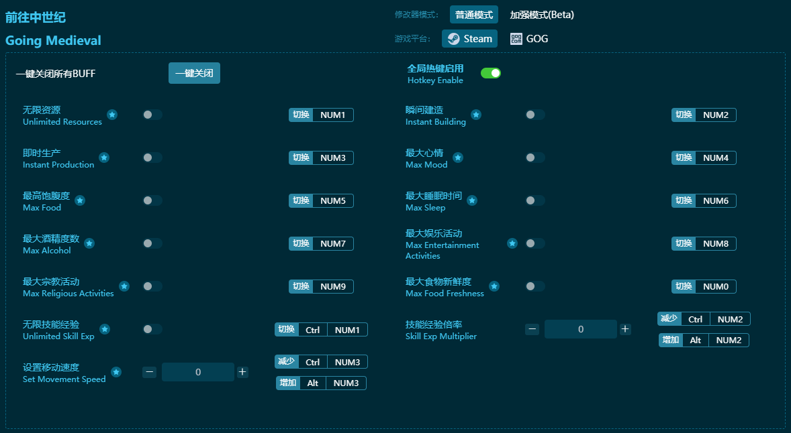Click NUM8 key for Max Entertainment Activities

tap(716, 243)
